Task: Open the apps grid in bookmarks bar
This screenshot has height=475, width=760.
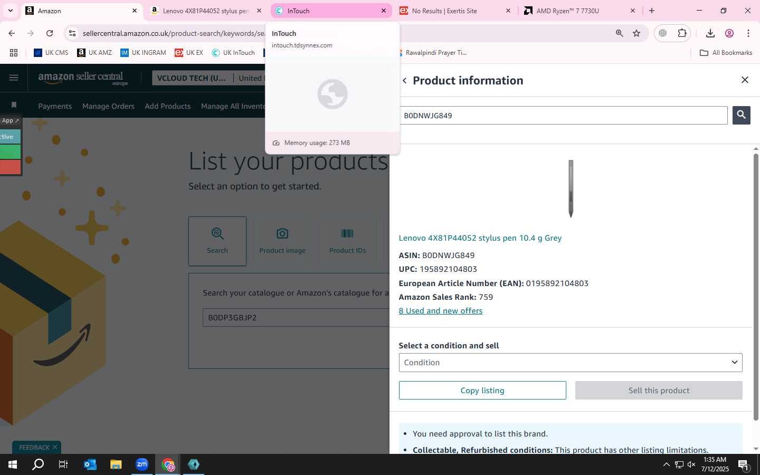Action: click(x=14, y=53)
